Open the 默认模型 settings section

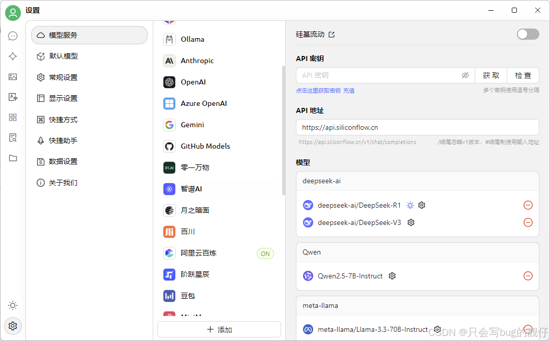click(x=90, y=56)
